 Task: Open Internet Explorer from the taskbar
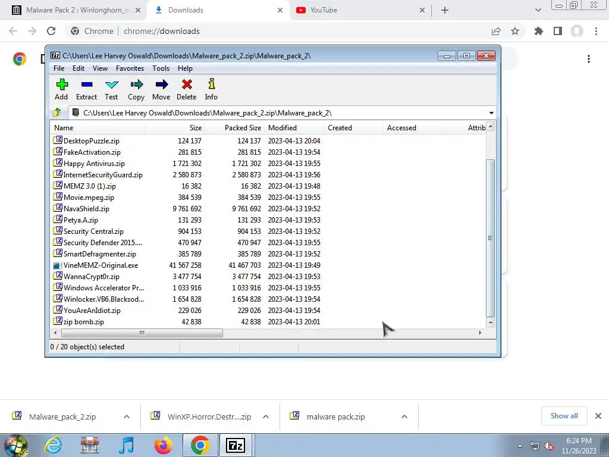pyautogui.click(x=53, y=445)
